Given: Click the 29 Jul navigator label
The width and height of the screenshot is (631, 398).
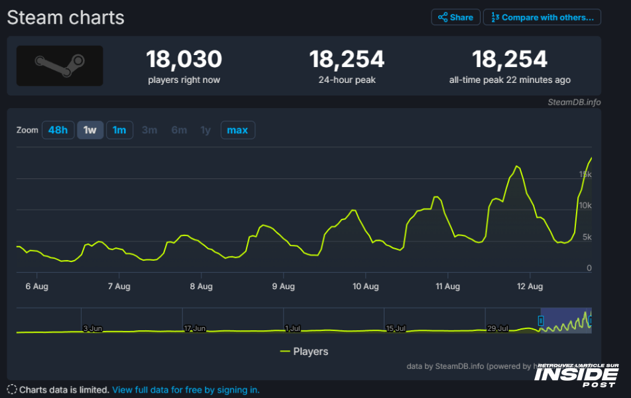Looking at the screenshot, I should point(498,329).
